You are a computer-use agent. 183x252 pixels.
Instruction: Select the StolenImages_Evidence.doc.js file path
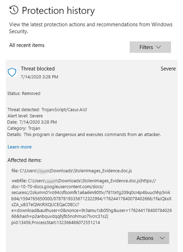click(x=72, y=171)
